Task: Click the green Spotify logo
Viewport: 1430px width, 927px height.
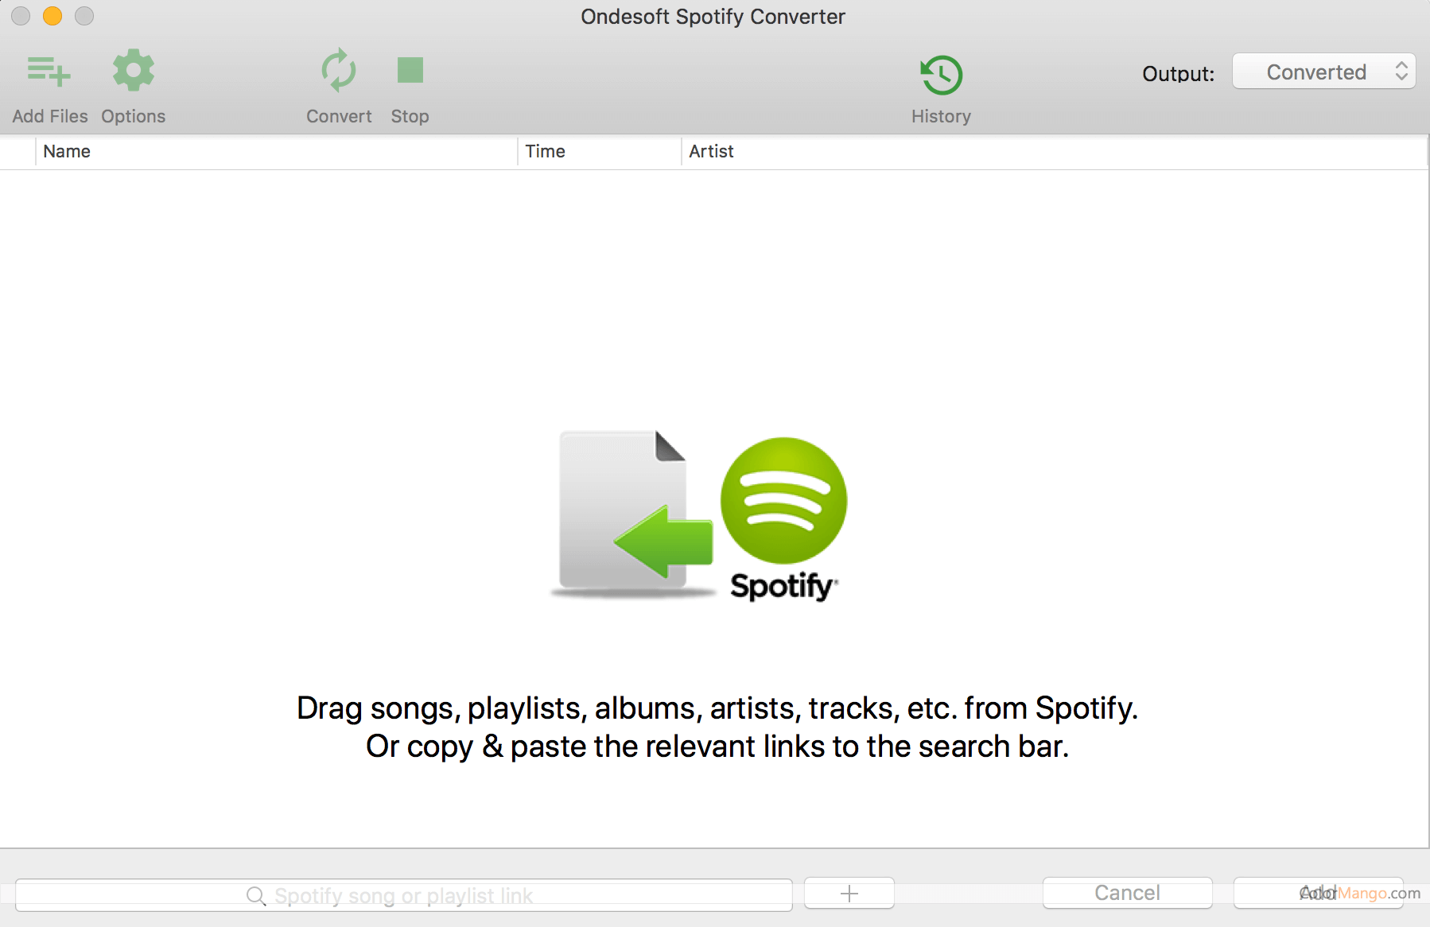Action: [x=783, y=501]
